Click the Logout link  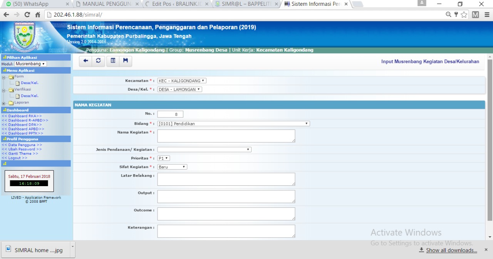[x=14, y=158]
